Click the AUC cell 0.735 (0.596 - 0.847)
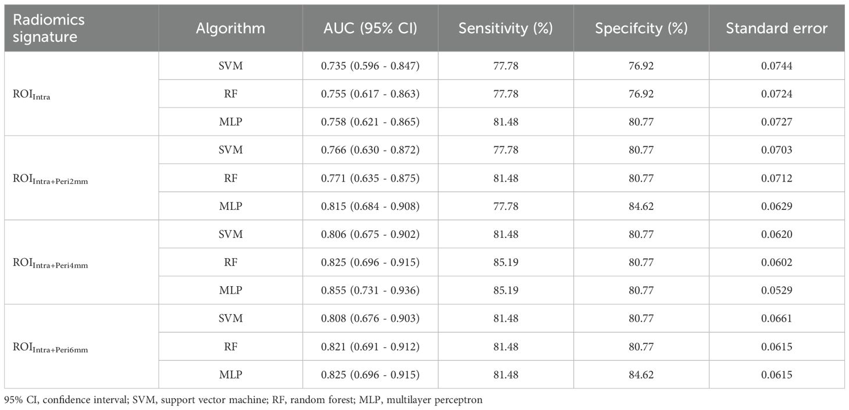849x410 pixels. coord(370,66)
